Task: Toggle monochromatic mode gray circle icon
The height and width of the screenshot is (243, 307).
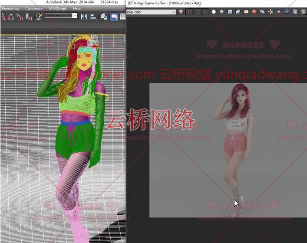Action: pyautogui.click(x=221, y=12)
